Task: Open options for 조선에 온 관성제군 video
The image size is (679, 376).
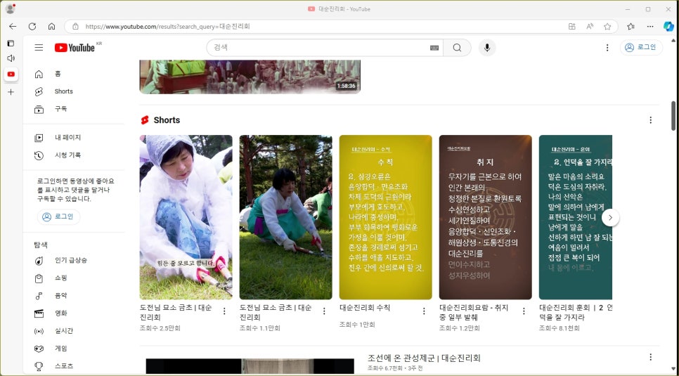Action: point(650,357)
